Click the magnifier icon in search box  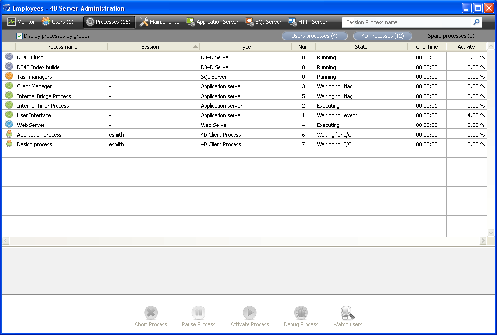476,22
